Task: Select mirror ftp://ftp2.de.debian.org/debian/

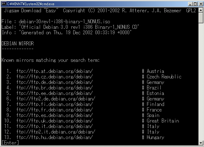Action: [56, 99]
